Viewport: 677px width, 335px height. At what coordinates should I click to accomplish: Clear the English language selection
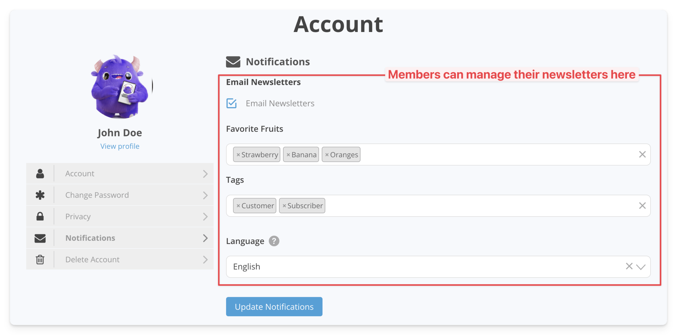click(x=629, y=266)
